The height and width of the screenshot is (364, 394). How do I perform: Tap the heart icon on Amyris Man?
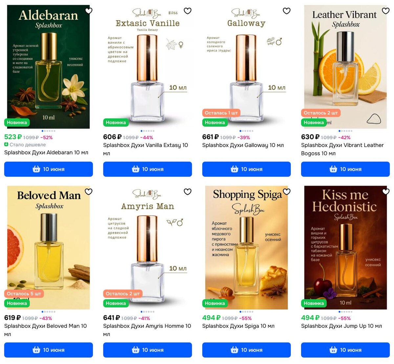tap(187, 192)
